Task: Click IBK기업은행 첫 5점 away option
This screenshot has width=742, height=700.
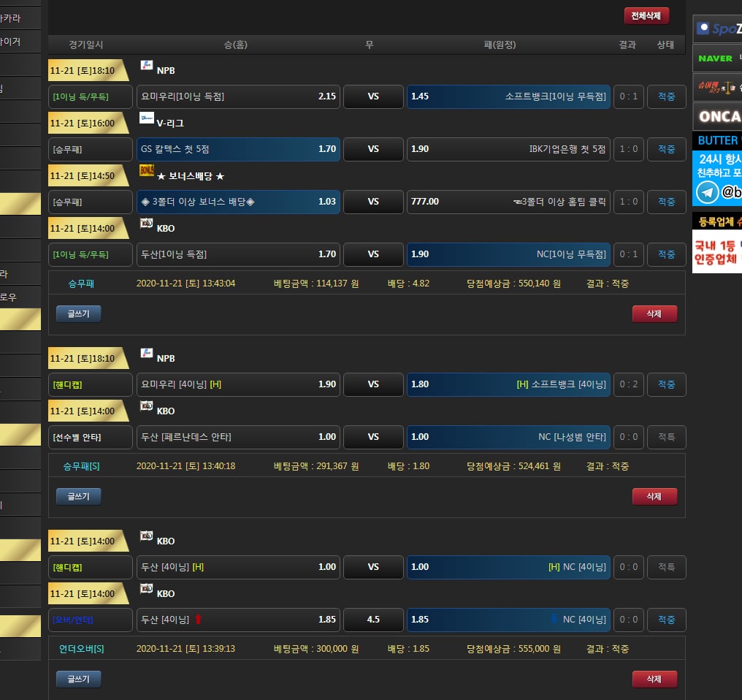Action: [x=508, y=149]
